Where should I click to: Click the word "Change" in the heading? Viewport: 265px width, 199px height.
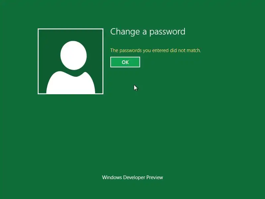coord(125,32)
